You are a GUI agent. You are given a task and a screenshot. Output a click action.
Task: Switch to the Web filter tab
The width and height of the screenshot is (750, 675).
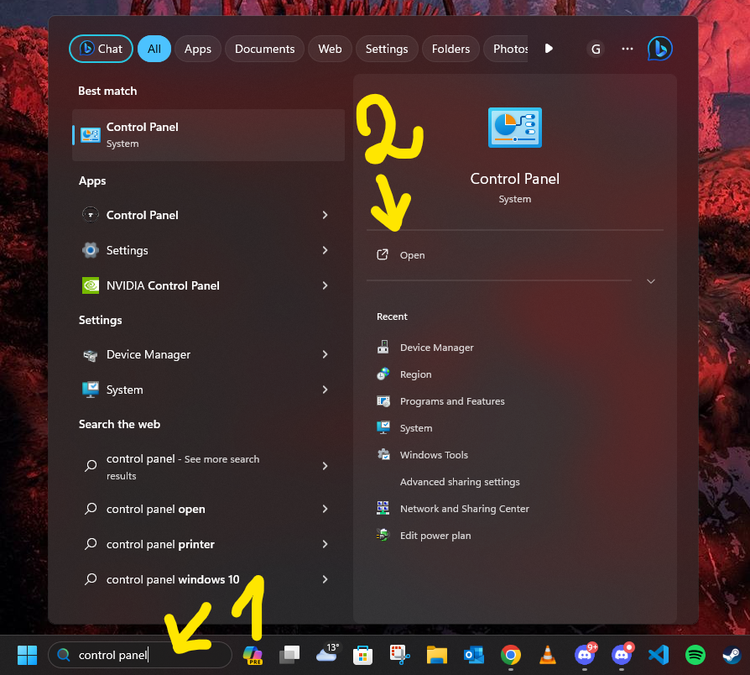330,49
